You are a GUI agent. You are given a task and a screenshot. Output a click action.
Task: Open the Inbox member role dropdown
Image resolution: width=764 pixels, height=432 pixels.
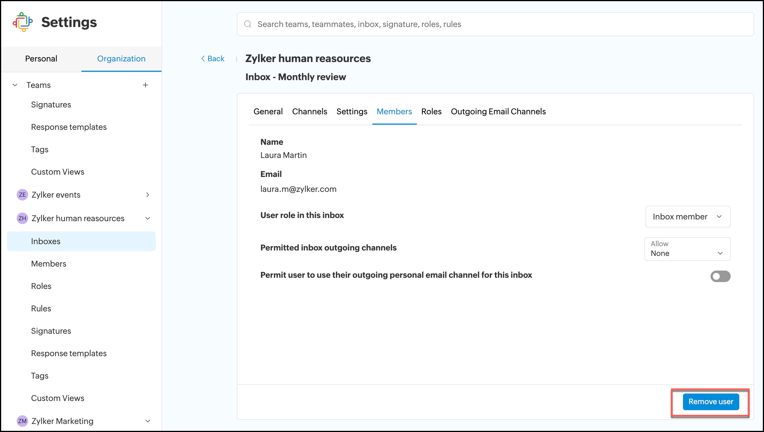click(x=688, y=217)
